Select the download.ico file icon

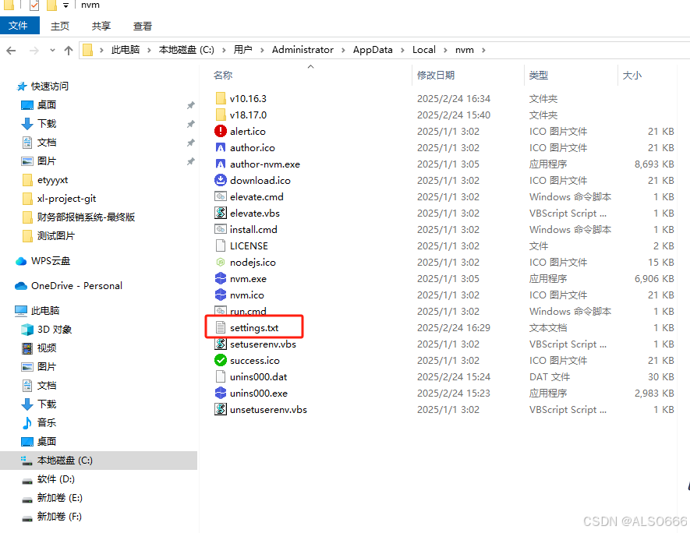coord(221,180)
